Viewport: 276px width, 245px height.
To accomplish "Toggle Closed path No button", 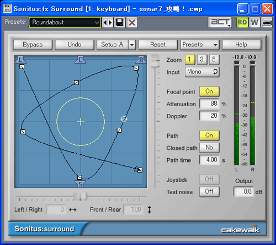I will click(x=209, y=148).
